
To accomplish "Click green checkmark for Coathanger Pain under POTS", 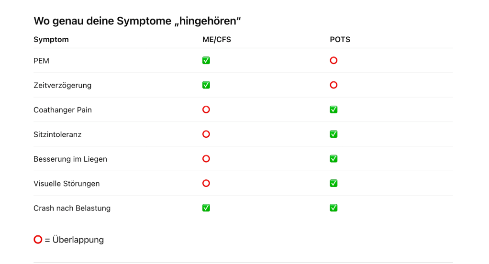I will point(333,110).
